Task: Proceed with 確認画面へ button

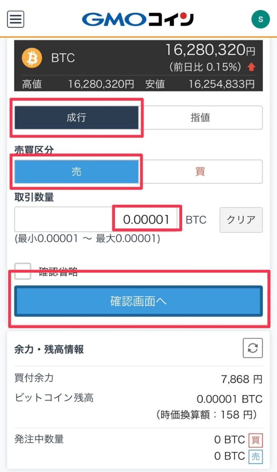Action: pyautogui.click(x=138, y=301)
